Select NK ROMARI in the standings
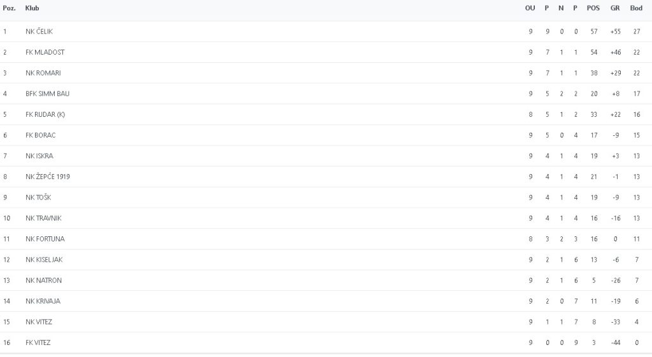This screenshot has height=357, width=652. [43, 73]
